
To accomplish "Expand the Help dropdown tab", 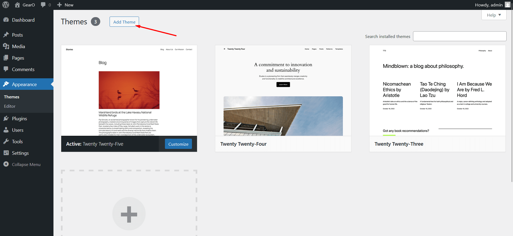I will point(494,15).
